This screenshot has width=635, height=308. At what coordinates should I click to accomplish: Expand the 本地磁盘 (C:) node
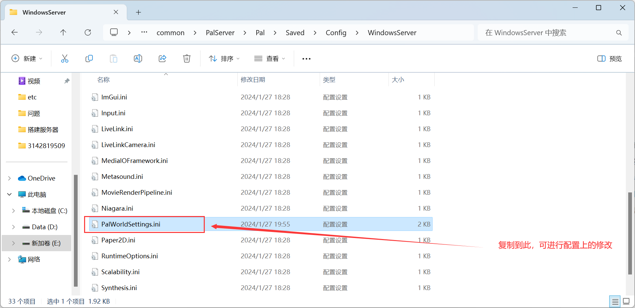[x=14, y=211]
